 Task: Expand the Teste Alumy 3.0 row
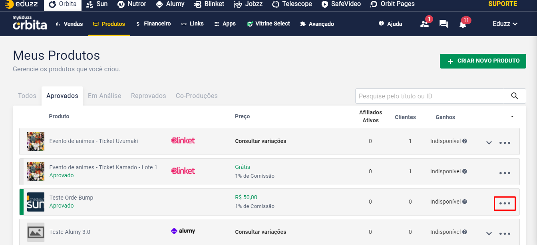pyautogui.click(x=489, y=234)
